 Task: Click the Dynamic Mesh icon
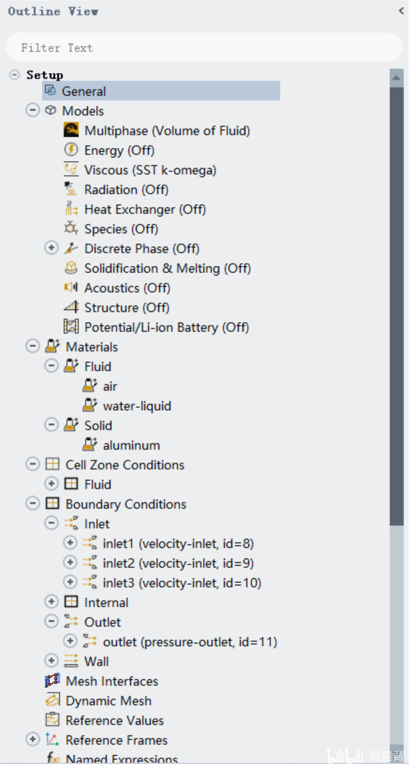point(52,700)
